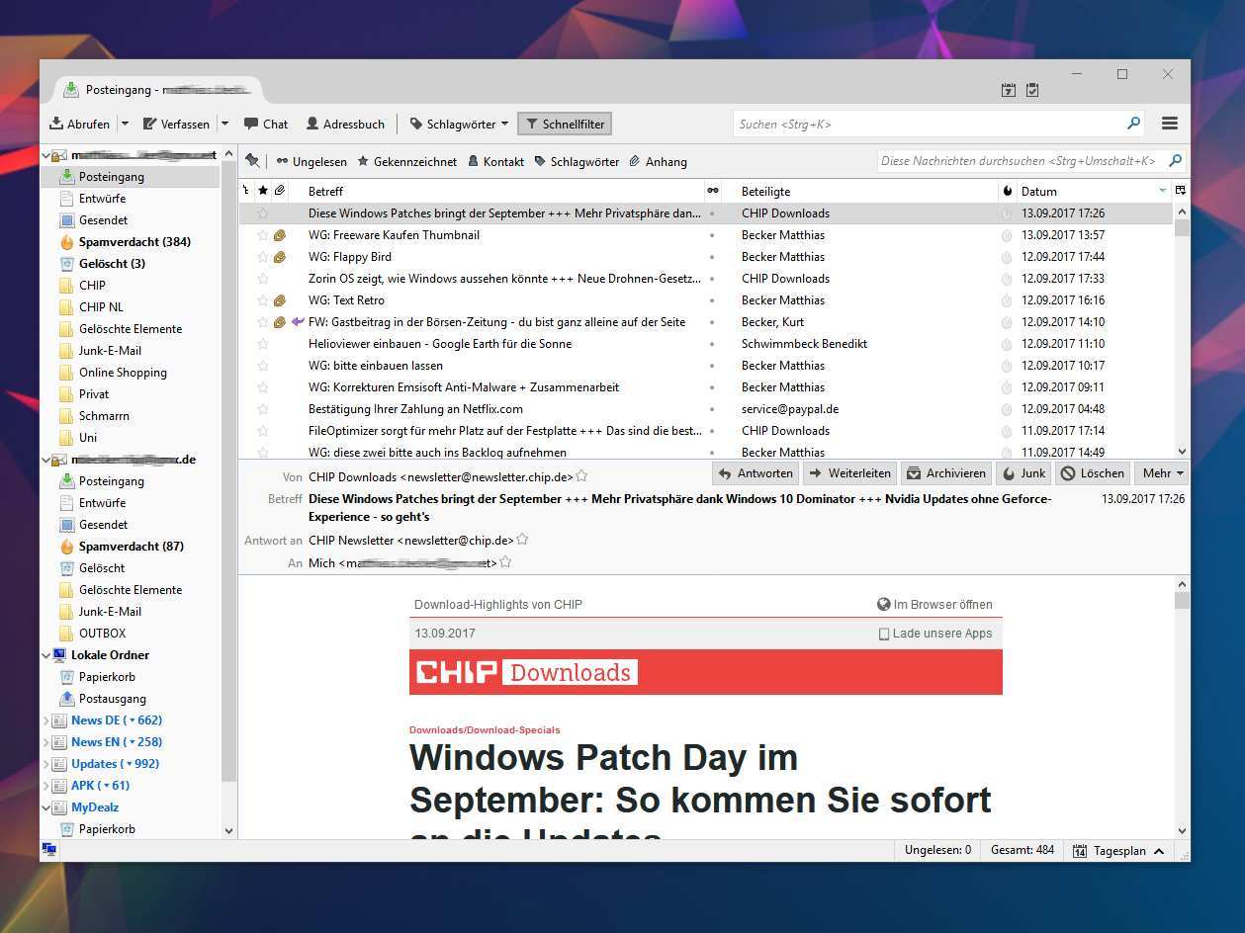Screen dimensions: 1245x933
Task: Click the calendar icon in the tab bar
Action: 1008,90
